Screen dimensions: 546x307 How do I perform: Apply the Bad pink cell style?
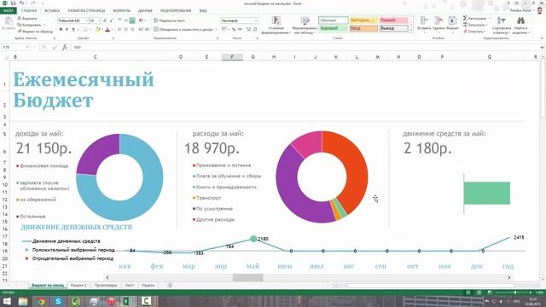click(x=393, y=20)
